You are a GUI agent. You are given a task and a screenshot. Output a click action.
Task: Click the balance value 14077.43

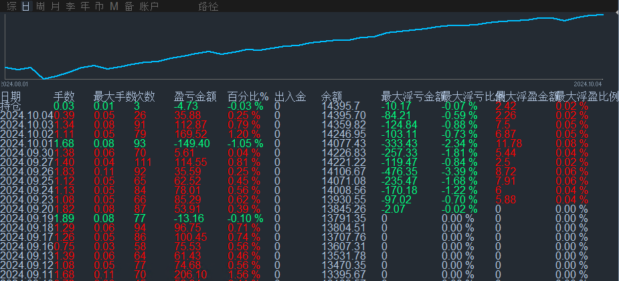(x=343, y=144)
